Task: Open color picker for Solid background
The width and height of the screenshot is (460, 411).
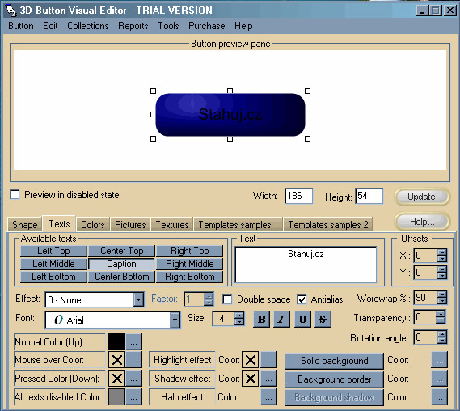Action: 439,360
